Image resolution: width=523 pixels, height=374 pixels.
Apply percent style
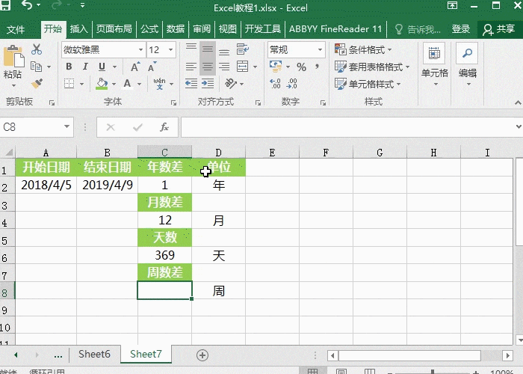coord(302,67)
